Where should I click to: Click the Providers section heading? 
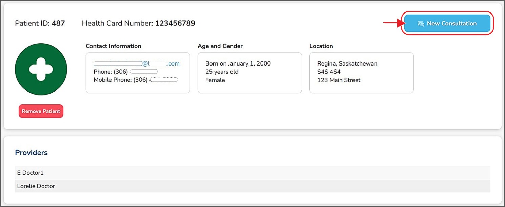(x=31, y=153)
